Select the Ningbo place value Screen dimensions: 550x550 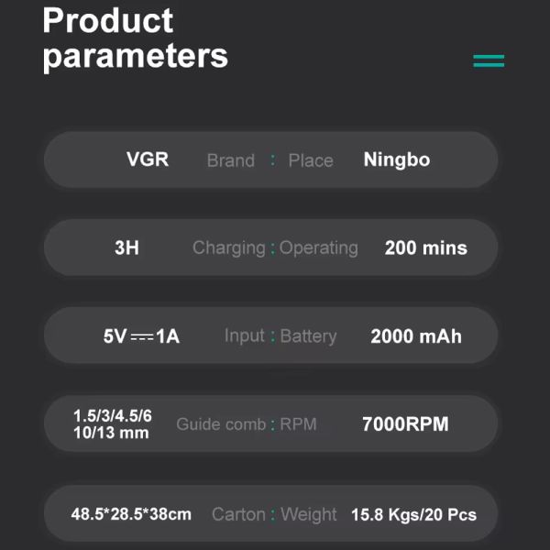pos(397,159)
